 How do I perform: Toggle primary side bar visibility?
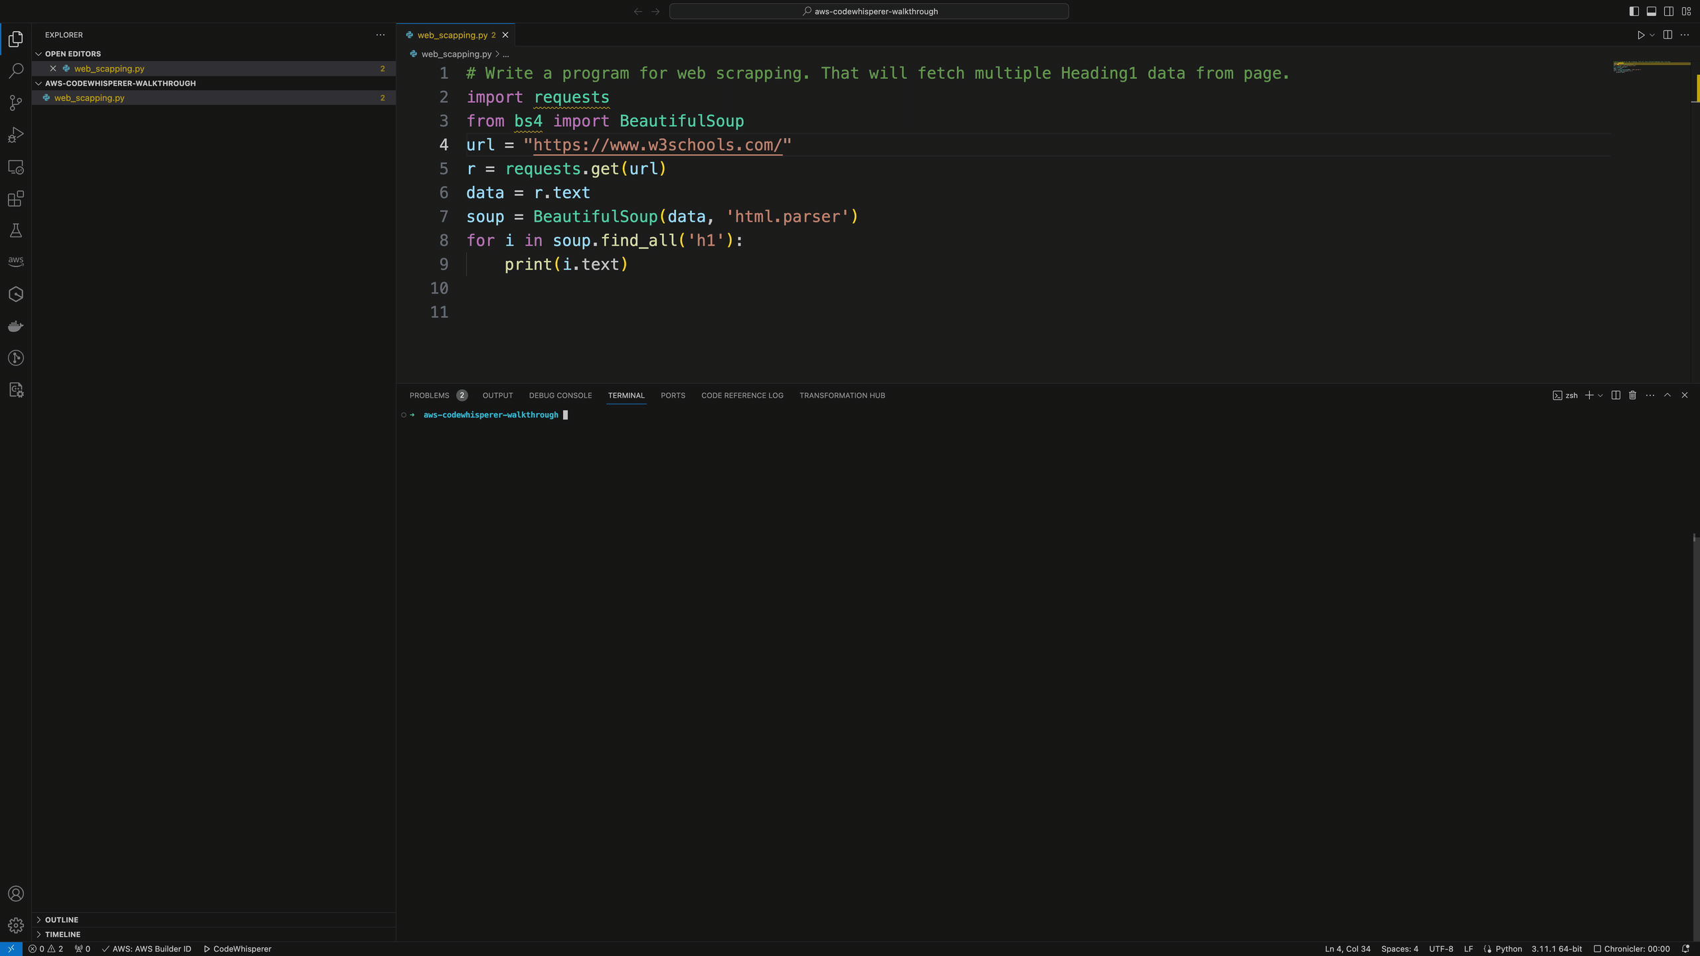point(1634,11)
